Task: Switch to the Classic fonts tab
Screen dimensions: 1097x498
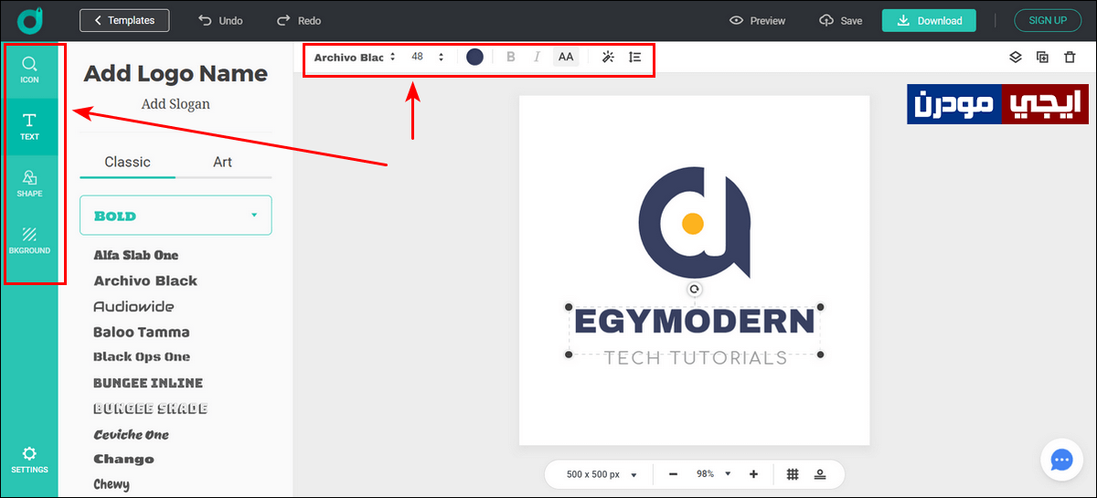Action: pos(127,162)
